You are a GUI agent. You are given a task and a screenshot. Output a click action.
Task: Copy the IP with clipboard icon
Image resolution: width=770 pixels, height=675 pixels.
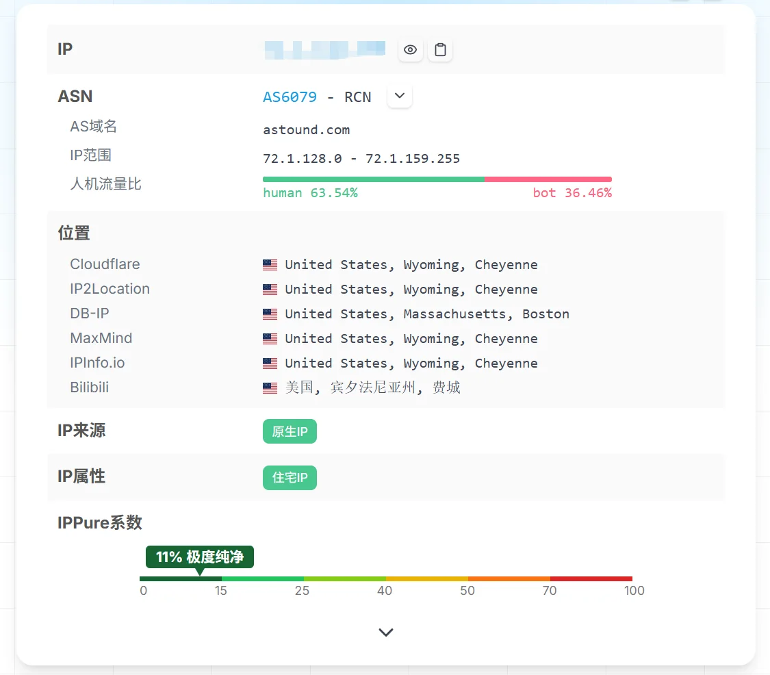441,49
